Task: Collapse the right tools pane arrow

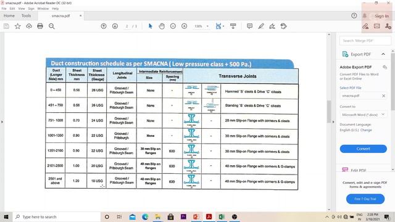Action: (x=333, y=122)
